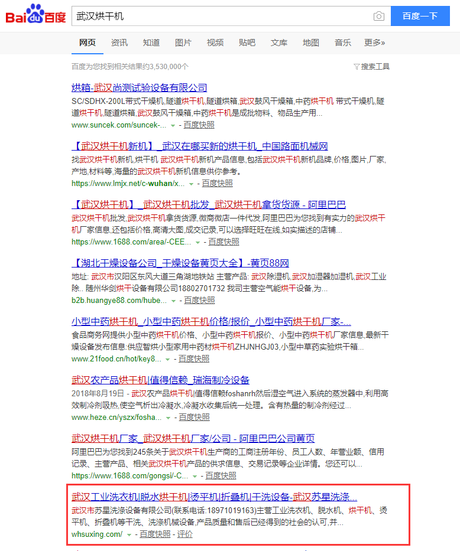This screenshot has width=460, height=551.
Task: Open 百度快照 for huangye88.com result
Action: coord(199,301)
